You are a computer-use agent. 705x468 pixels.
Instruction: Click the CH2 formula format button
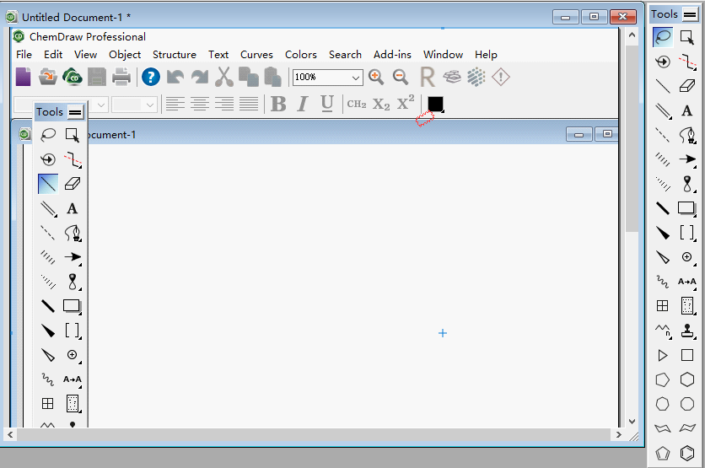(x=357, y=104)
